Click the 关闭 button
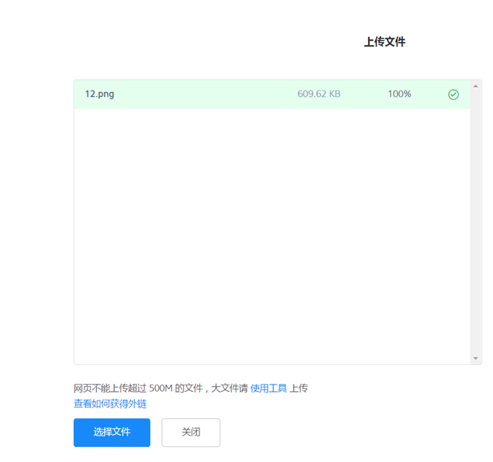Screen dimensions: 493x462 191,432
